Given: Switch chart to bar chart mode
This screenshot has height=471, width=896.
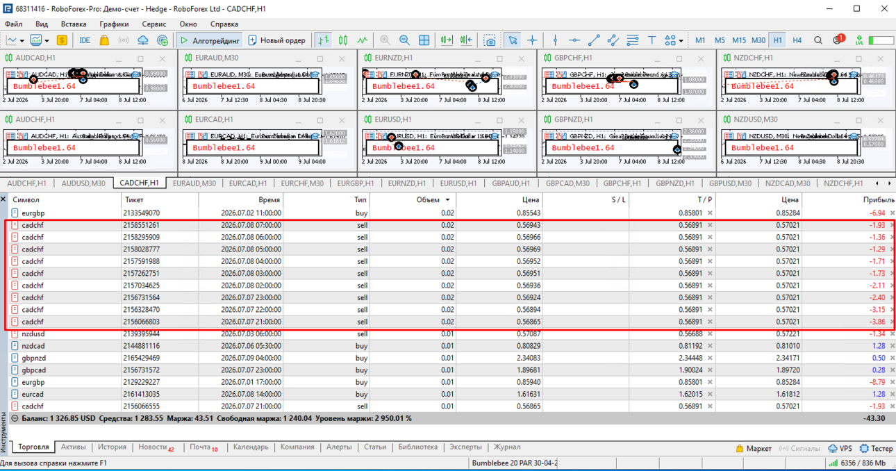Looking at the screenshot, I should coord(323,40).
